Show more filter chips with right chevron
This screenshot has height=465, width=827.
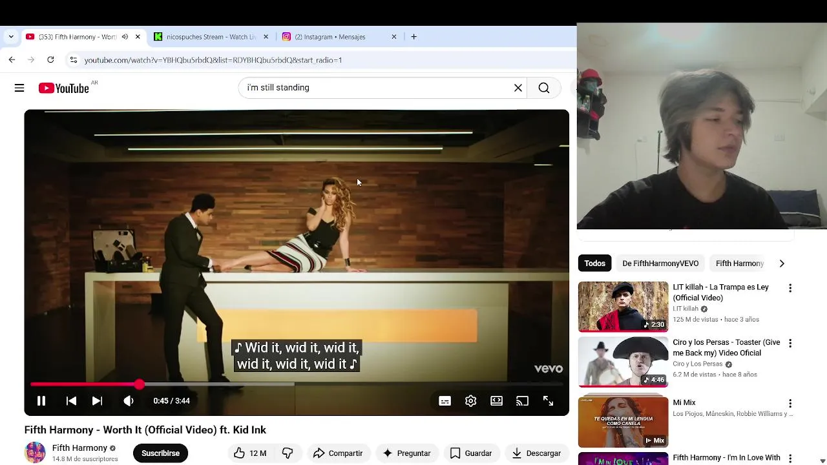point(782,263)
